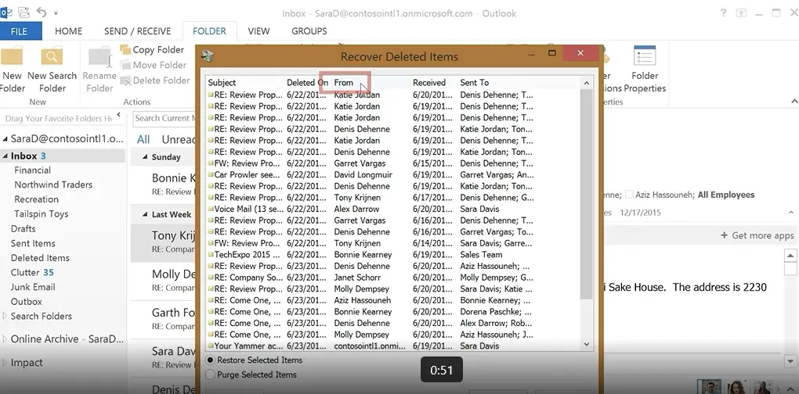Collapse the Sunday message group
The height and width of the screenshot is (394, 799).
pos(145,157)
